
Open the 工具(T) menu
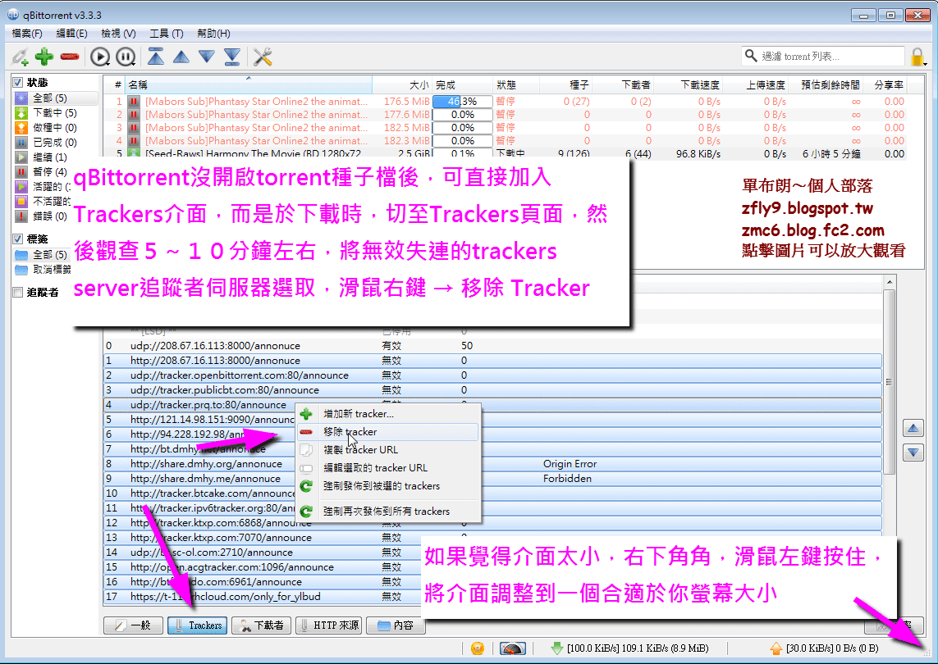click(167, 34)
